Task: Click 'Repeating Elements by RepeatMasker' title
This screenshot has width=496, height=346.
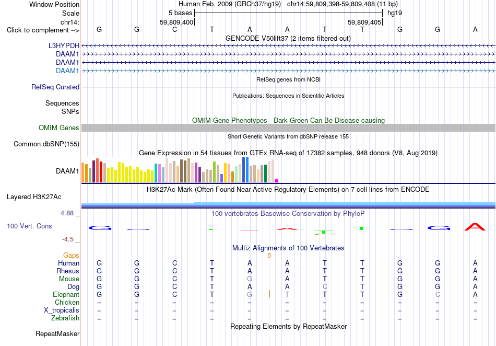Action: (288, 326)
